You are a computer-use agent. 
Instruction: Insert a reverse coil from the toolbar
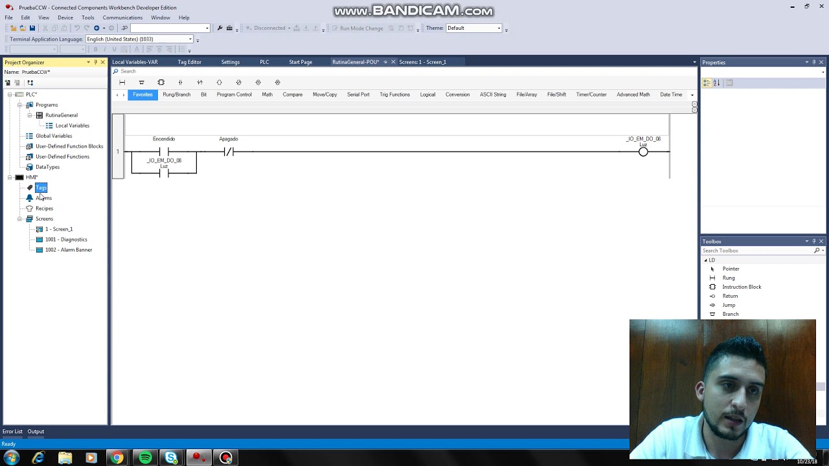pos(238,82)
